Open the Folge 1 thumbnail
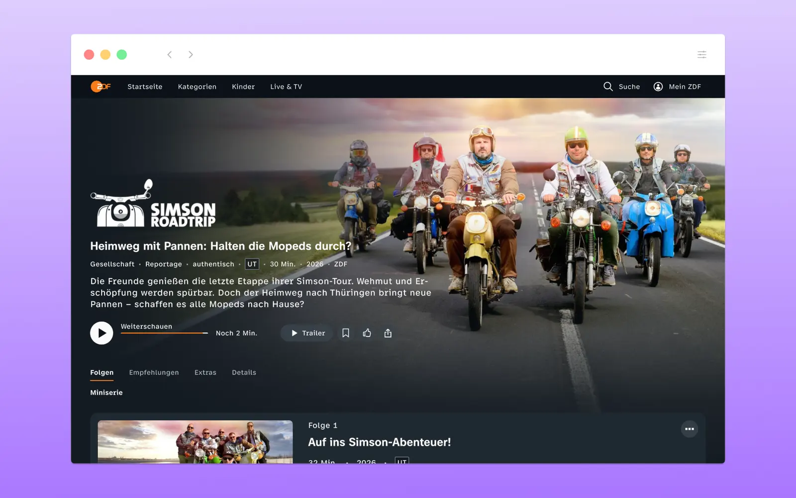This screenshot has width=796, height=498. coord(195,442)
